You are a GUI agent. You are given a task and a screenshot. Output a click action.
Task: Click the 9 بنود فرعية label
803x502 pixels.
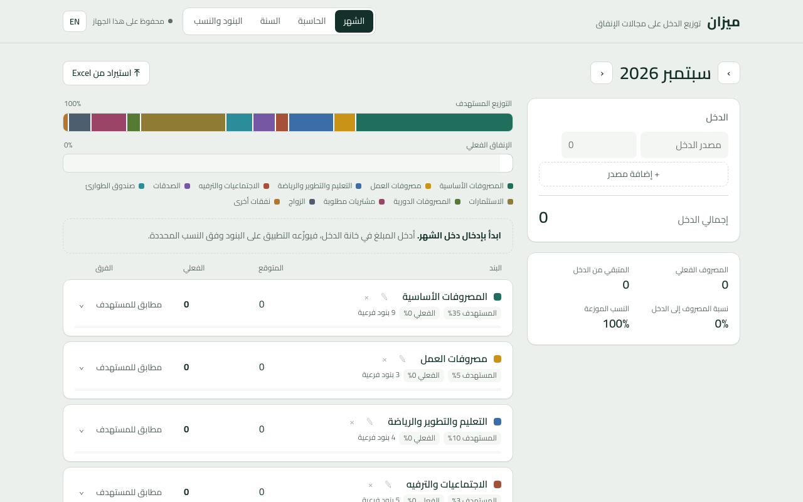coord(376,312)
